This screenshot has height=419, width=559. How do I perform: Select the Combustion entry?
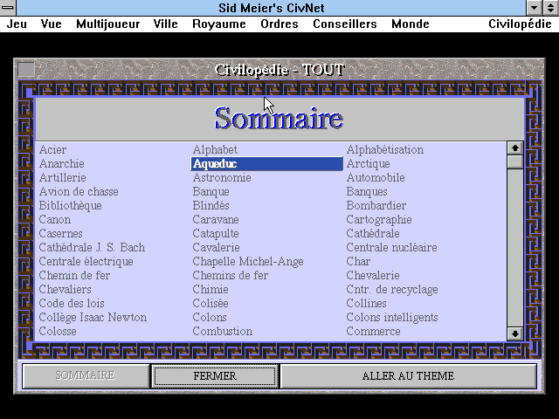(x=223, y=331)
